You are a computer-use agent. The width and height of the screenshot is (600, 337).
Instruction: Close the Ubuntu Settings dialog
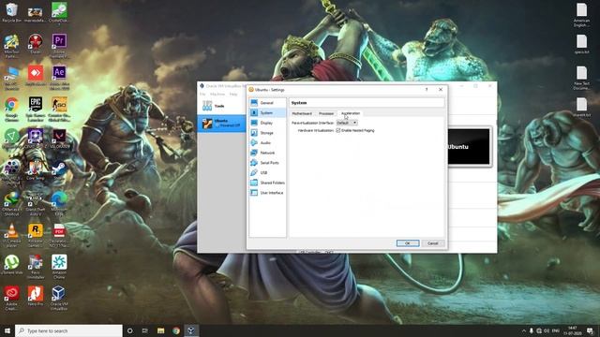pos(441,90)
